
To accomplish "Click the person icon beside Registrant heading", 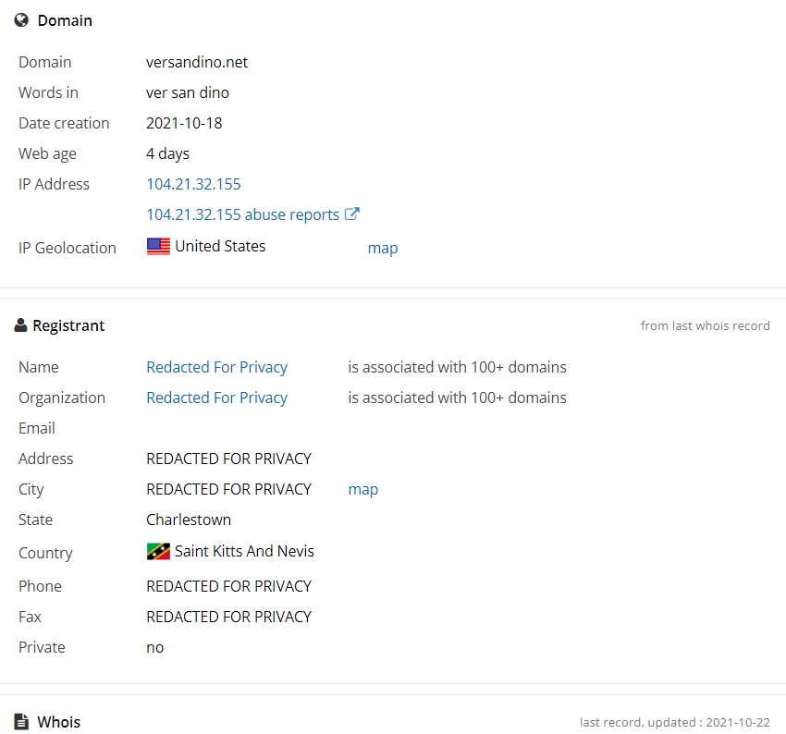I will click(x=20, y=325).
